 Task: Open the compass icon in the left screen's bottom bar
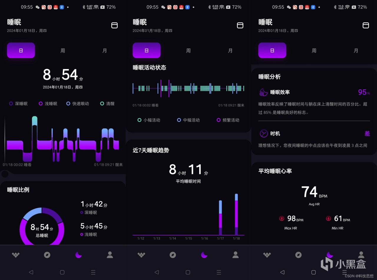click(47, 255)
